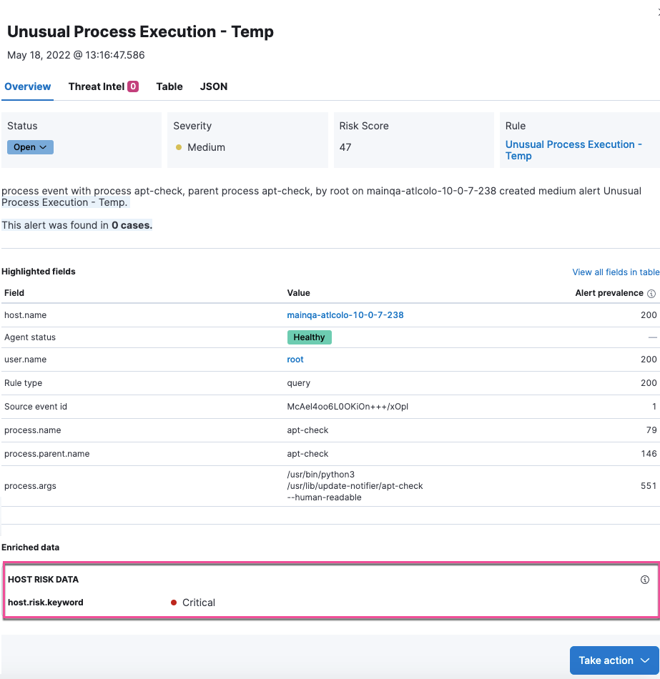Click the Risk Score value 47

[345, 147]
